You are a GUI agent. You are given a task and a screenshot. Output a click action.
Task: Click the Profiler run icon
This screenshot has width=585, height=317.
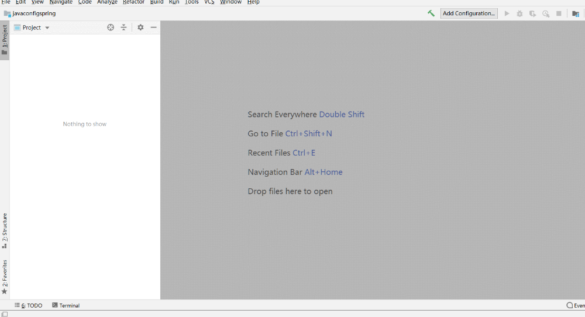pos(546,13)
